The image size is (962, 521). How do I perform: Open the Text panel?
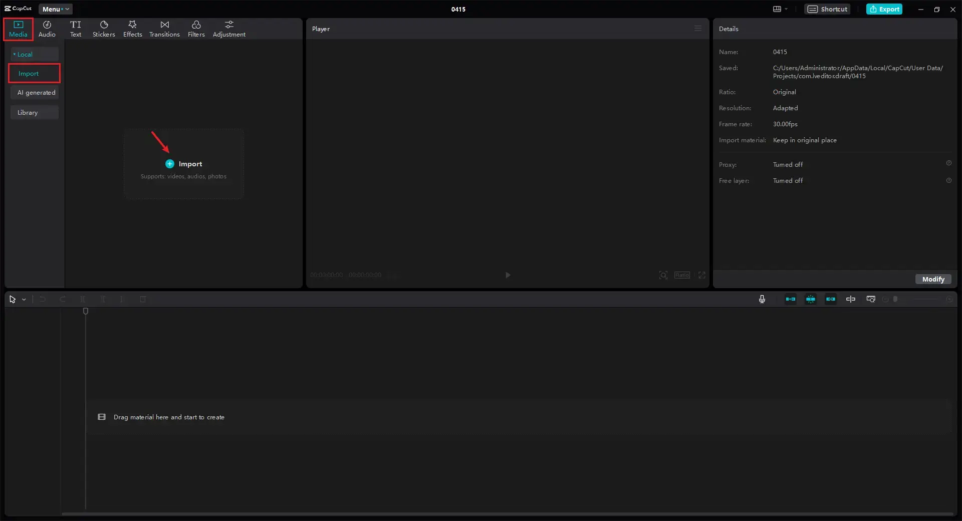(76, 28)
